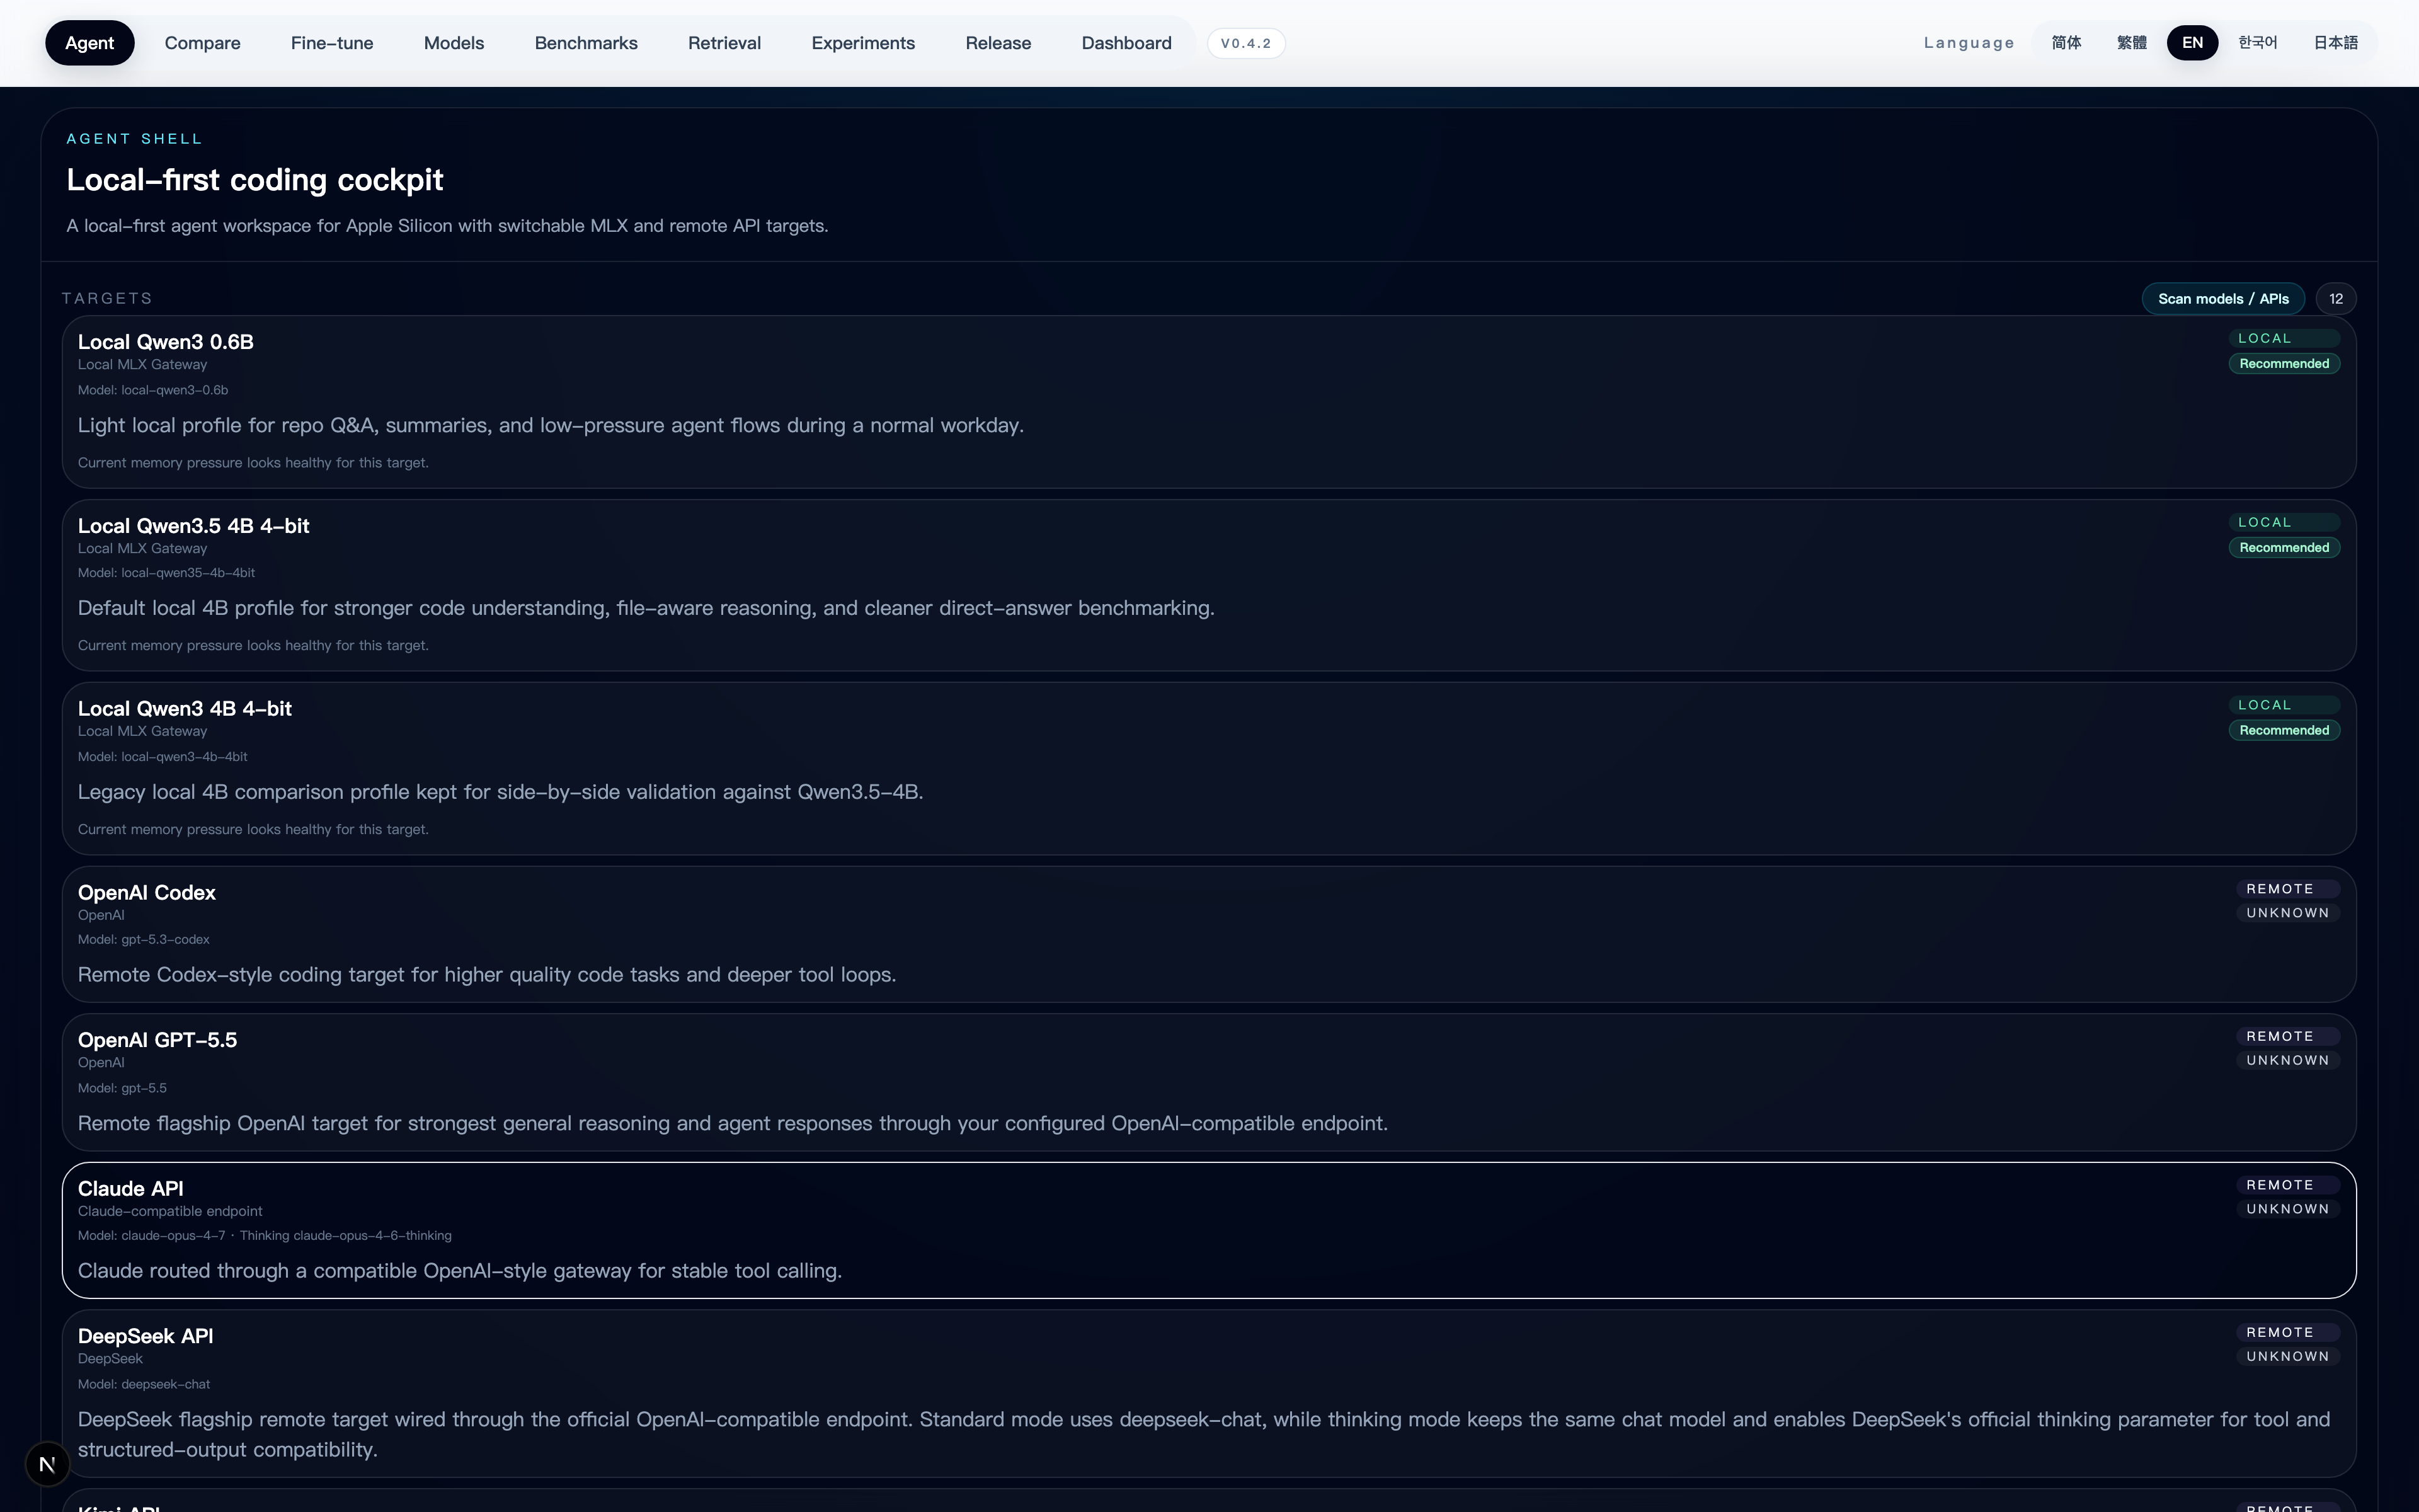Switch to the Compare tab
The image size is (2419, 1512).
tap(203, 43)
